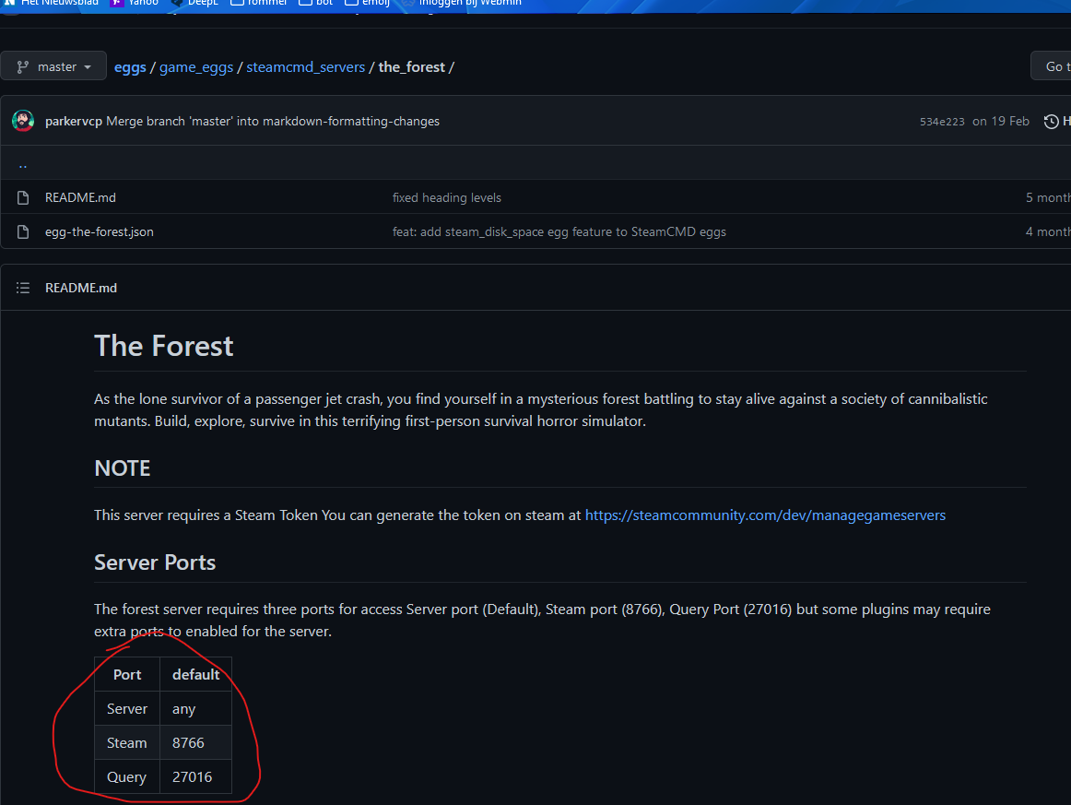Open the game_eggs breadcrumb link

tap(195, 66)
